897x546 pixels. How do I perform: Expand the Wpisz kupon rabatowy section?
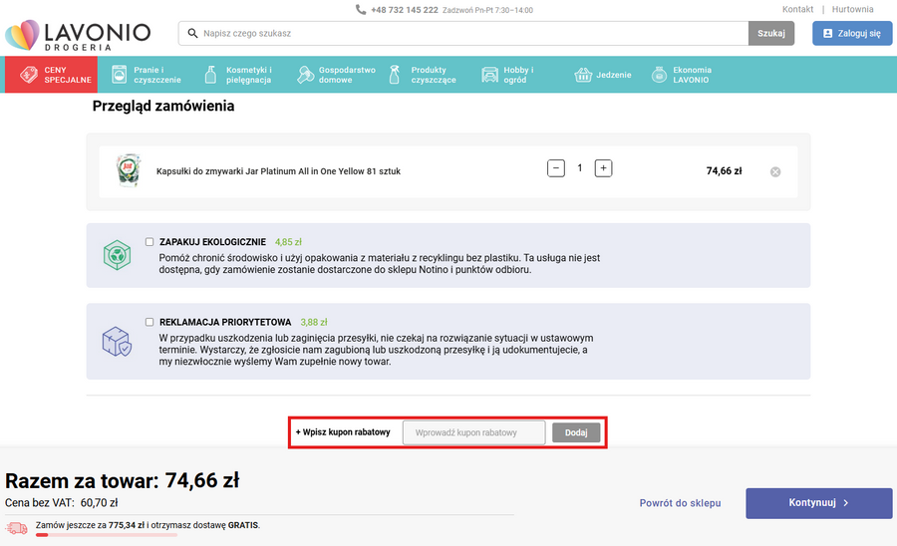pos(343,433)
